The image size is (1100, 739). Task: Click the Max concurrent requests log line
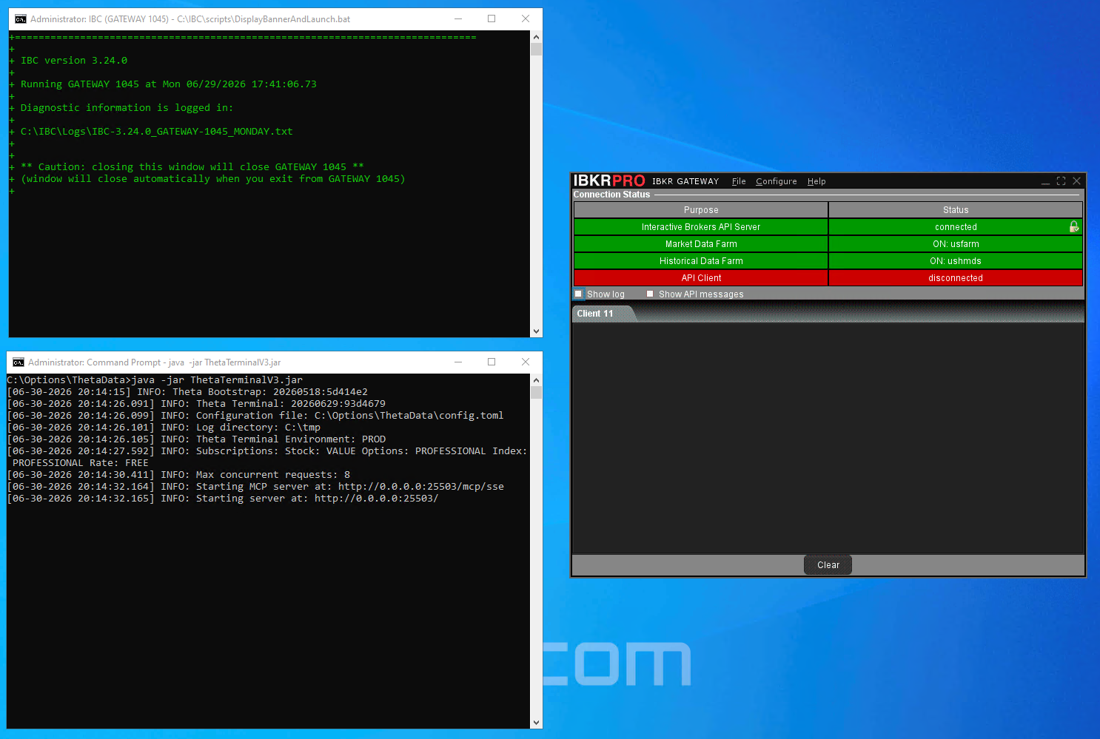(x=178, y=475)
